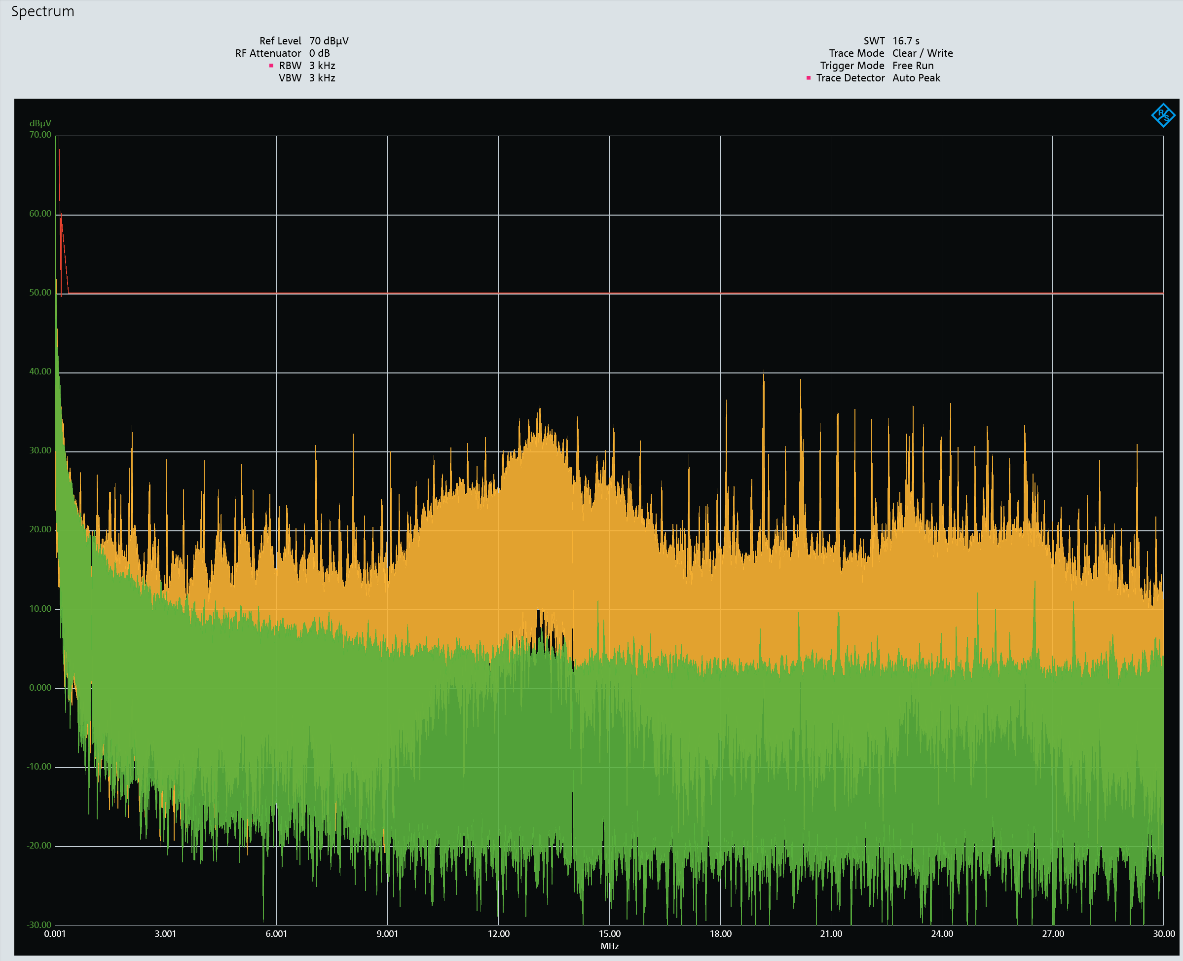Click the 30.00 end frequency axis label
1183x961 pixels.
1164,934
